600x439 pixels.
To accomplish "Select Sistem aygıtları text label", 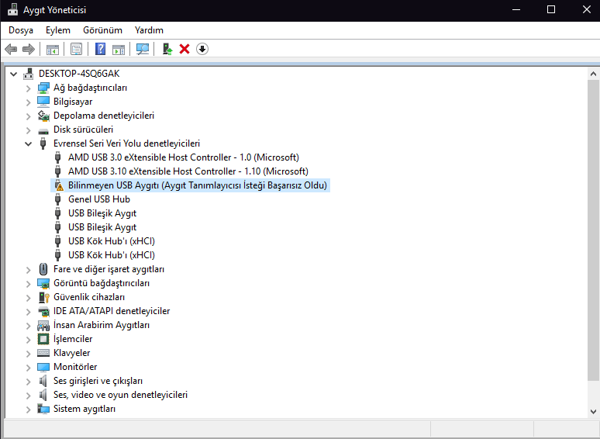I will tap(84, 409).
